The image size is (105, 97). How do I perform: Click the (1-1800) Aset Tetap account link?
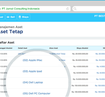point(57,54)
